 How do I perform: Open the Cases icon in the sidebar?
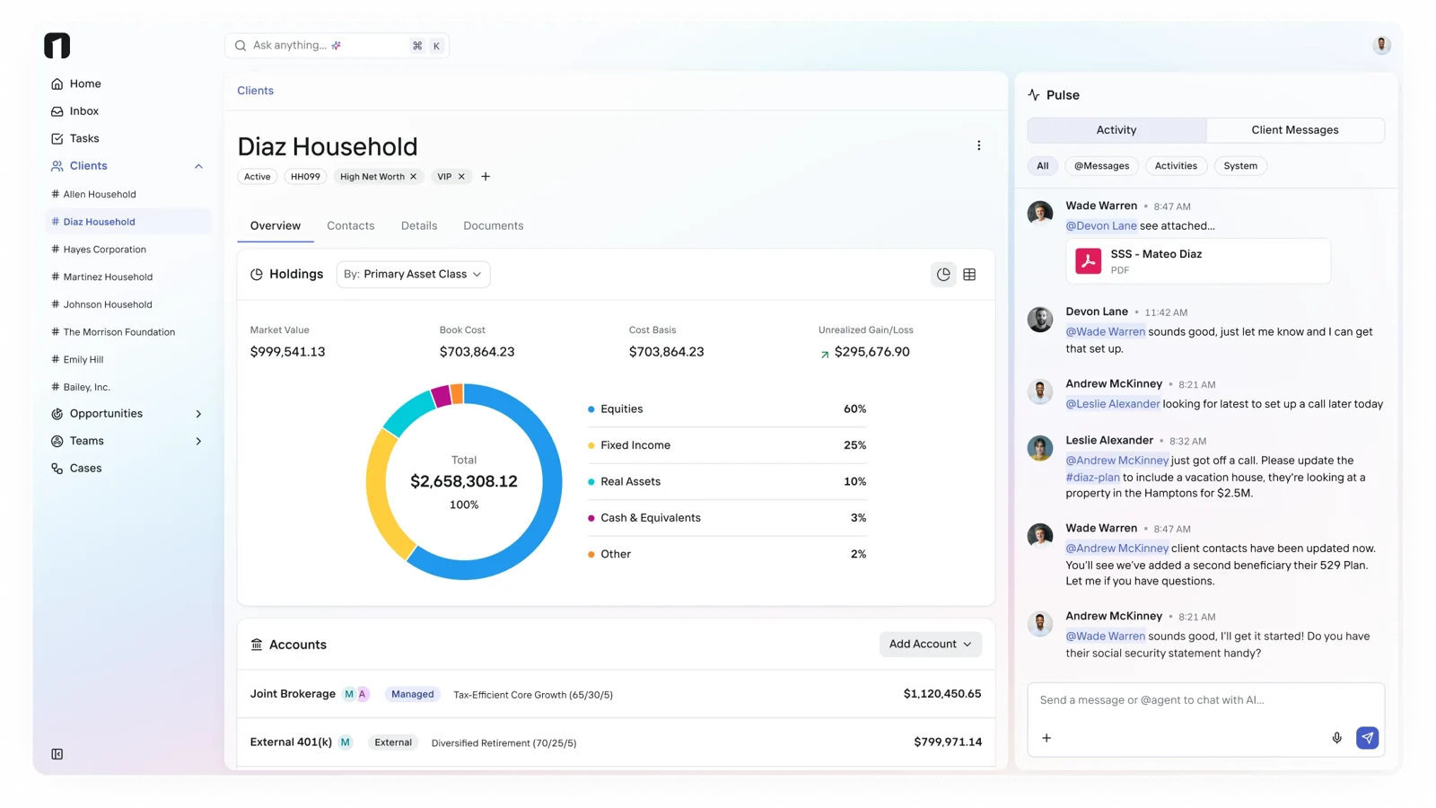pyautogui.click(x=57, y=469)
